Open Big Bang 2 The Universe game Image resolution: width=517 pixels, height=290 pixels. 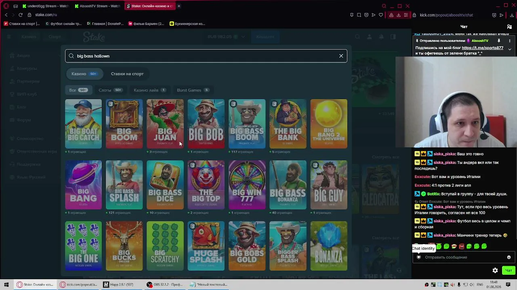[x=329, y=124]
